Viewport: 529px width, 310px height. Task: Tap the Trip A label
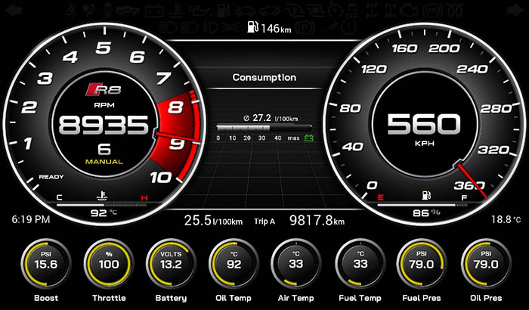tap(264, 222)
